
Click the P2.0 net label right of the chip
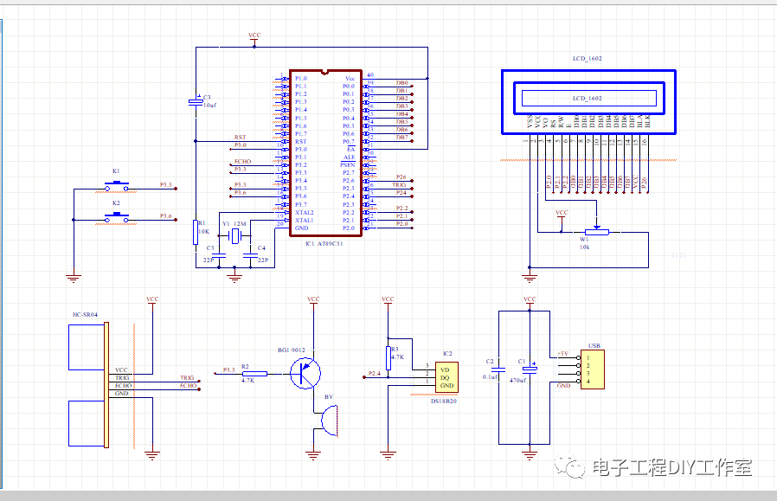(x=401, y=224)
